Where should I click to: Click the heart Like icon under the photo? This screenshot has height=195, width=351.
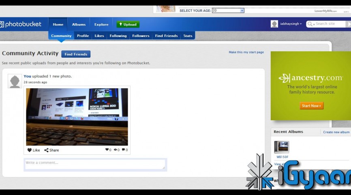pos(30,150)
